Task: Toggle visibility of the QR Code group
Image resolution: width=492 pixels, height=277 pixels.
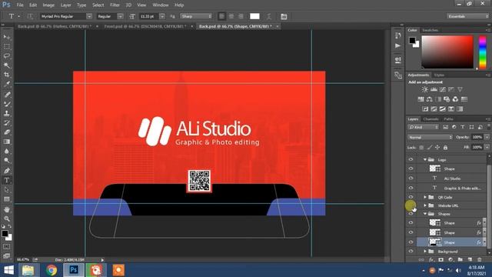Action: tap(411, 197)
